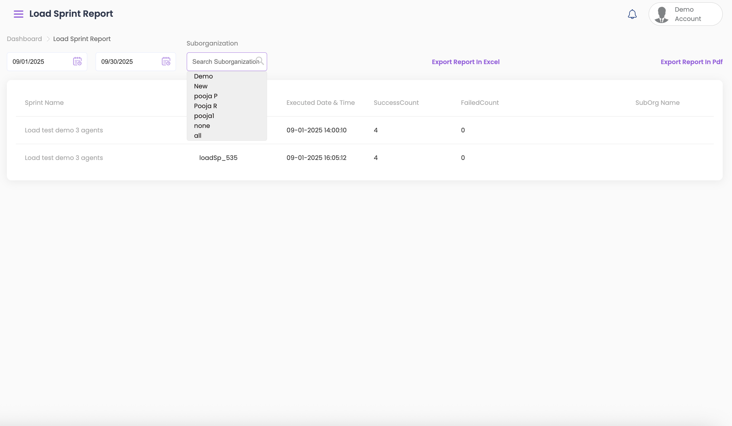Focus the Search Suborganization input field

[x=223, y=62]
